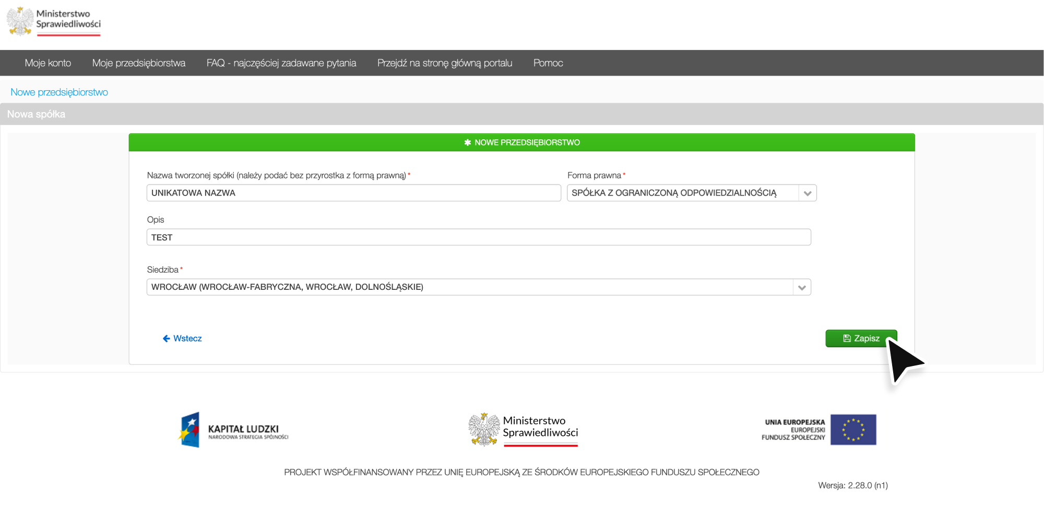The width and height of the screenshot is (1044, 513).
Task: Click the PROJEKT WSPÓŁFINANSOWANY footer text
Action: tap(522, 472)
